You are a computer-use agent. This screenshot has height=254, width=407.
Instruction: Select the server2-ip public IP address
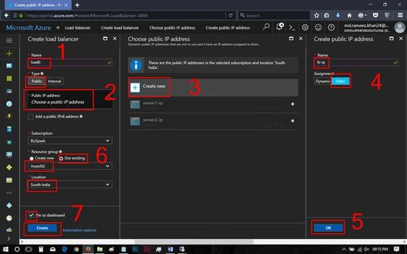pos(213,121)
